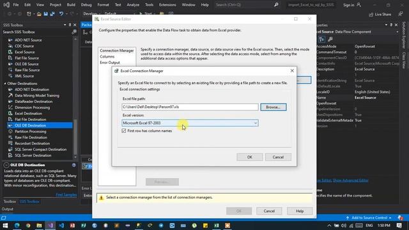Select Error Output page in Excel Source Editor
409x230 pixels.
click(x=110, y=63)
